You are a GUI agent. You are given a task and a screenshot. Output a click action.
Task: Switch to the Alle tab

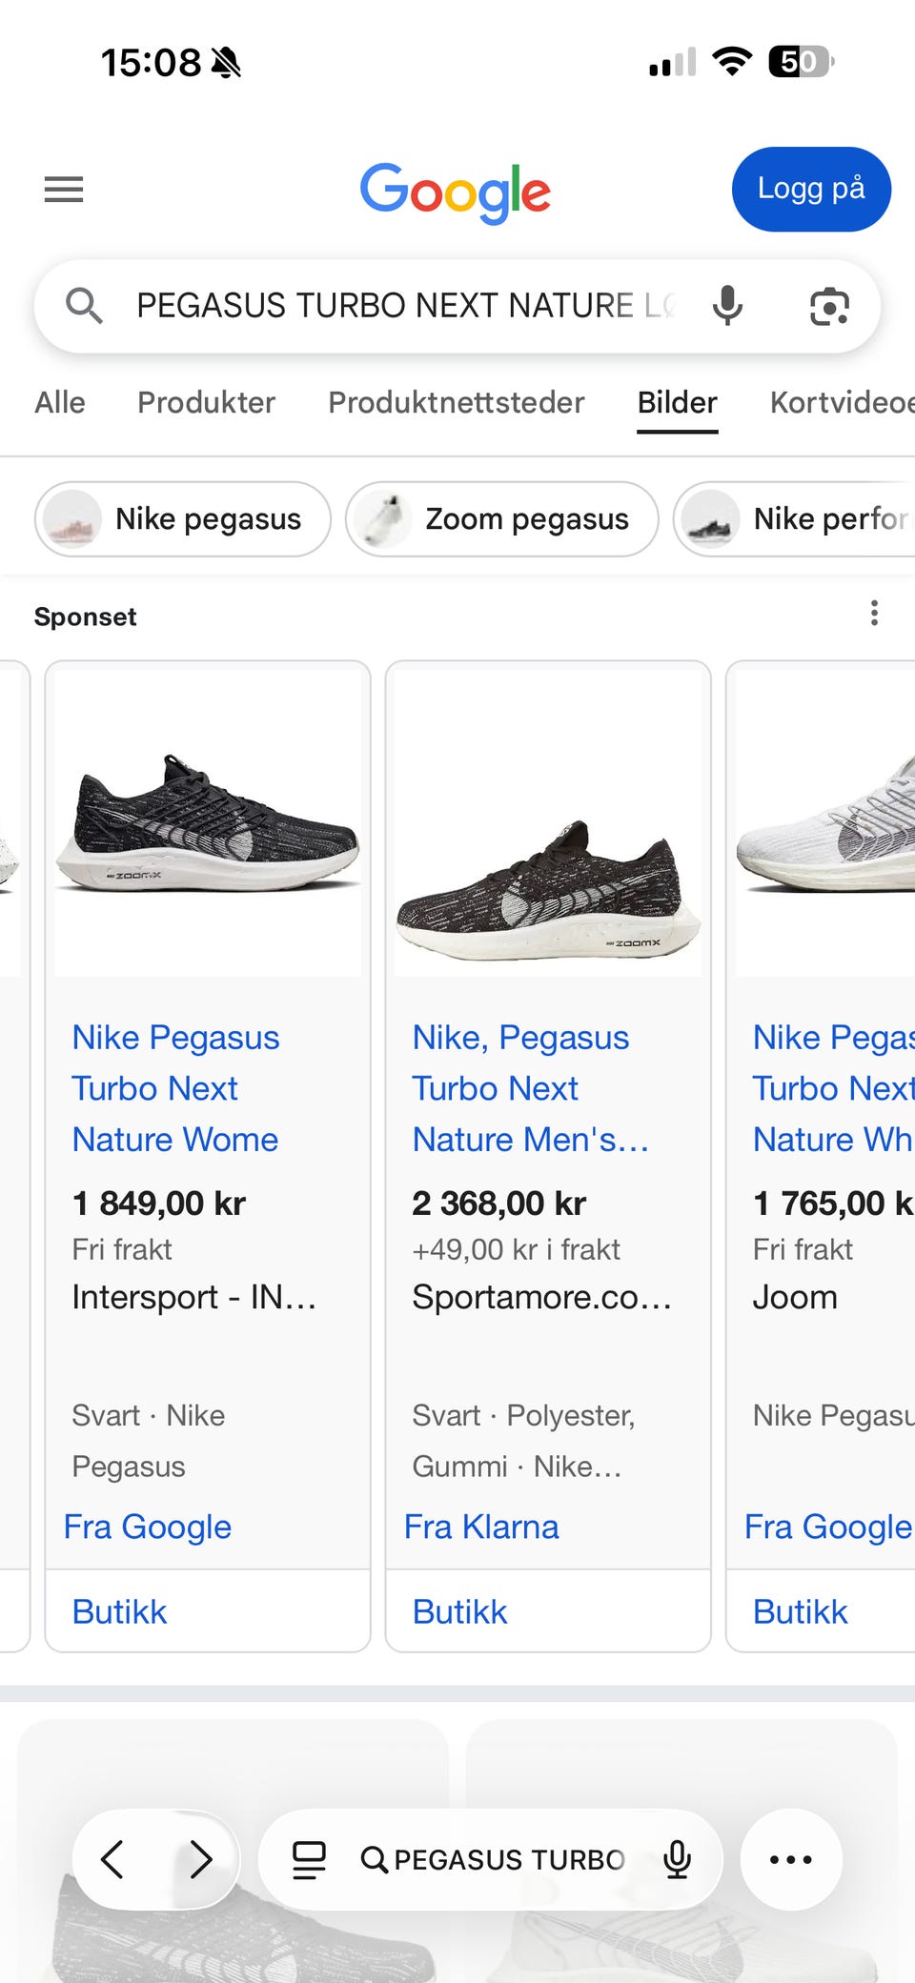[x=60, y=402]
